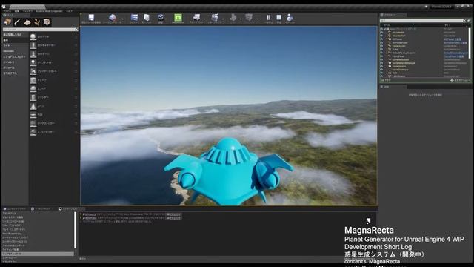Image resolution: width=474 pixels, height=267 pixels.
Task: Switch to the Content Browser tab
Action: pos(15,209)
